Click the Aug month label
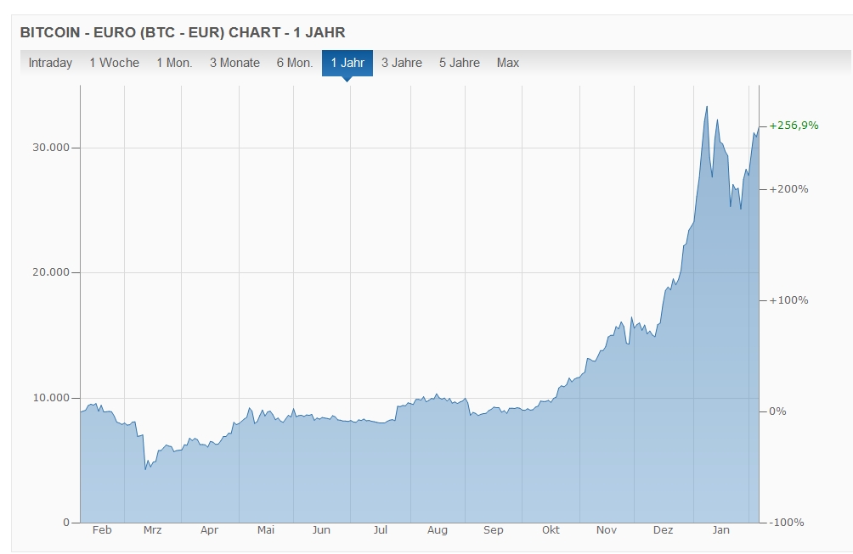 [438, 530]
